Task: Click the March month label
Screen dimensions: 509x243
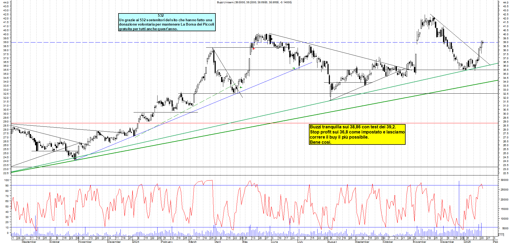Action: point(193,242)
